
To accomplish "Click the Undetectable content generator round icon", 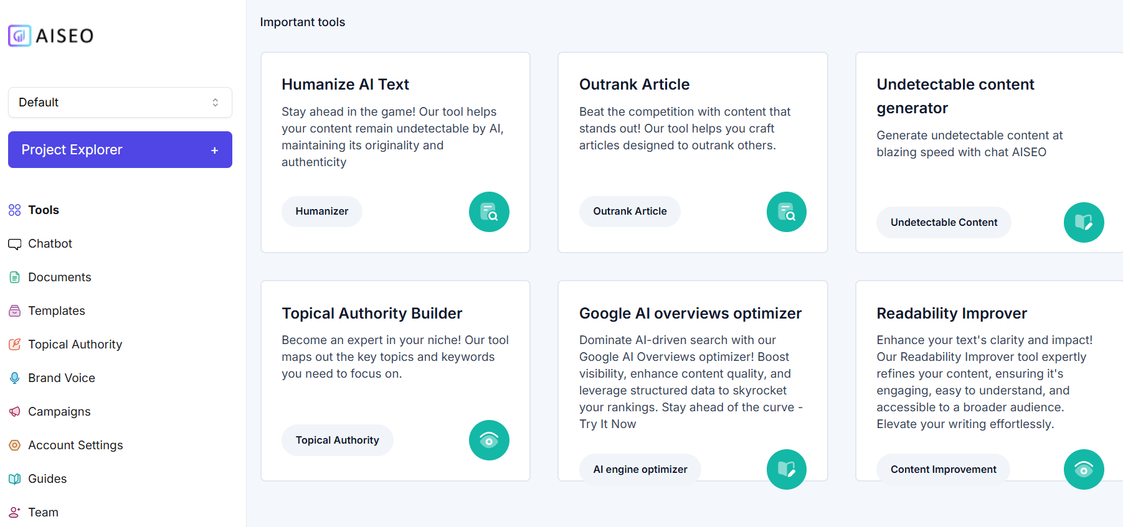I will point(1083,222).
